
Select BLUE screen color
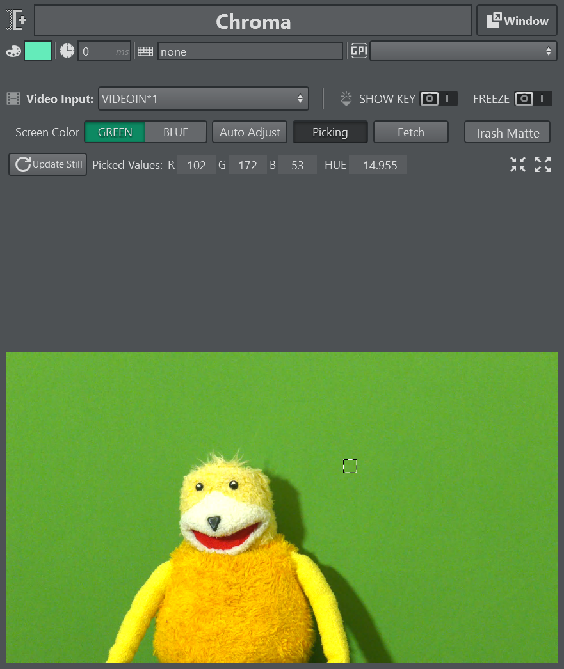tap(175, 132)
